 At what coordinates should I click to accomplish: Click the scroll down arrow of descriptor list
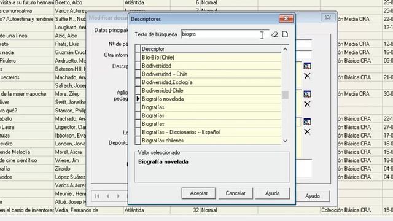[285, 141]
